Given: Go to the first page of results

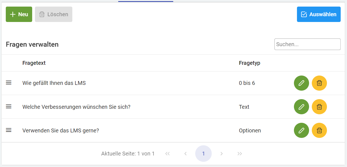Looking at the screenshot, I should (x=167, y=154).
